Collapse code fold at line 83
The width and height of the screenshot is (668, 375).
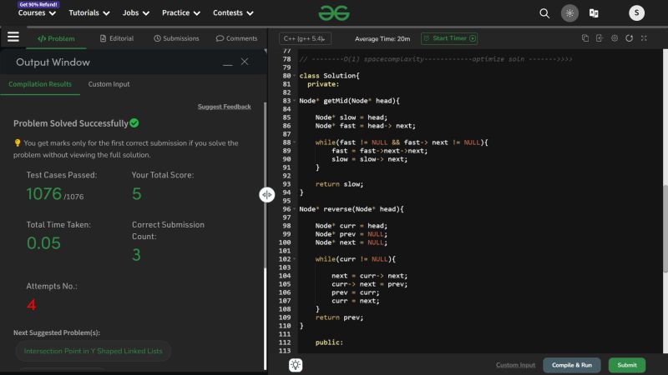(295, 101)
